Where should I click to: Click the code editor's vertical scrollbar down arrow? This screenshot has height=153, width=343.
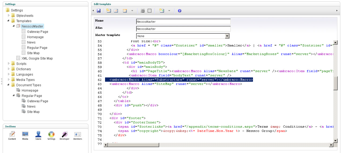[x=335, y=140]
